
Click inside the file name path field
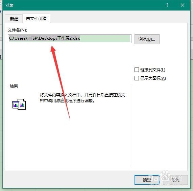pyautogui.click(x=70, y=39)
